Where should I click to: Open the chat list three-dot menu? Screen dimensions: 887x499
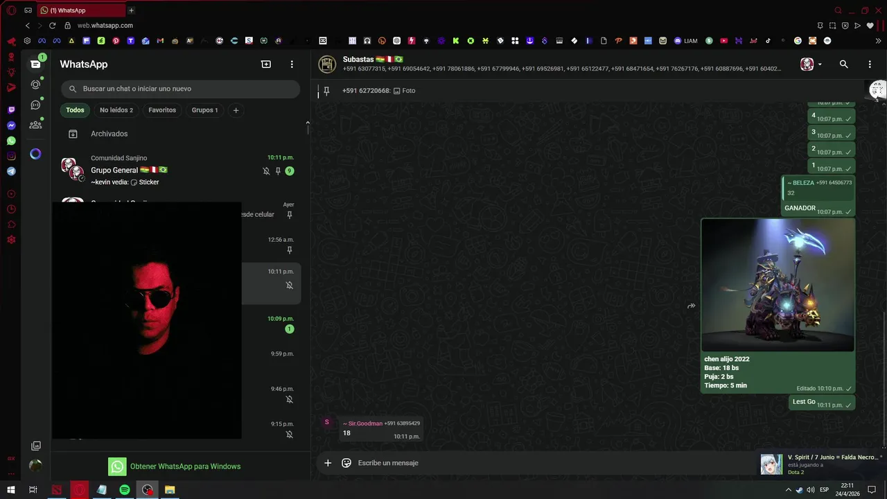coord(292,64)
